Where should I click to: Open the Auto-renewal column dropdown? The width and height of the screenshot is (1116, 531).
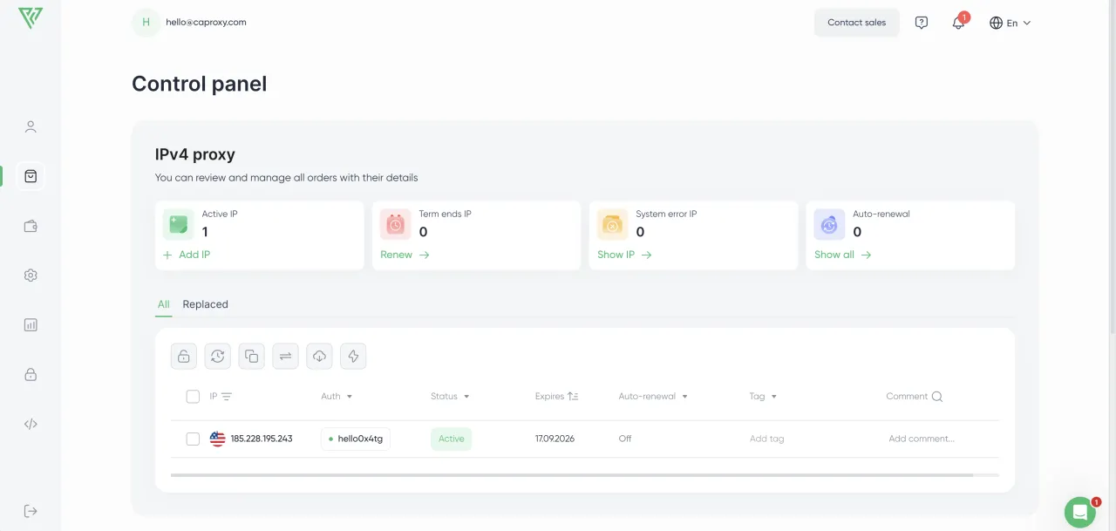pos(653,397)
